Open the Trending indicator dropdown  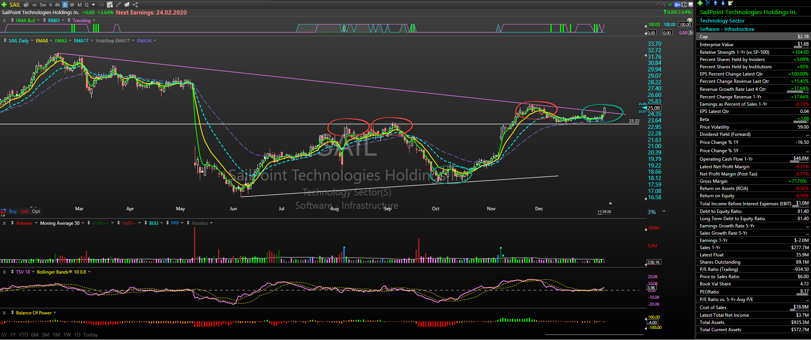(x=94, y=20)
